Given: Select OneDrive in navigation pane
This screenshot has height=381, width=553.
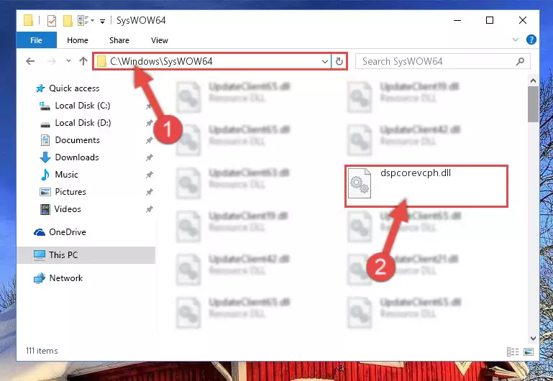Looking at the screenshot, I should tap(68, 232).
